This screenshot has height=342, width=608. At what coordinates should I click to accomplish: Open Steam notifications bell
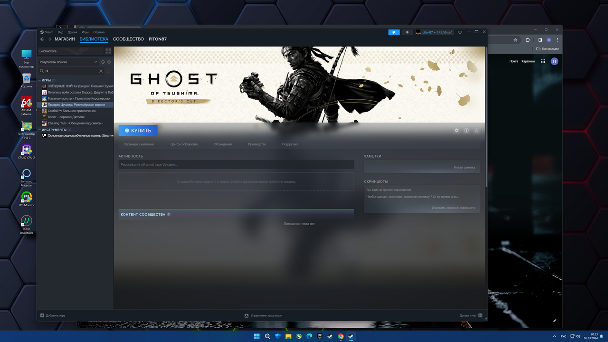tap(407, 32)
